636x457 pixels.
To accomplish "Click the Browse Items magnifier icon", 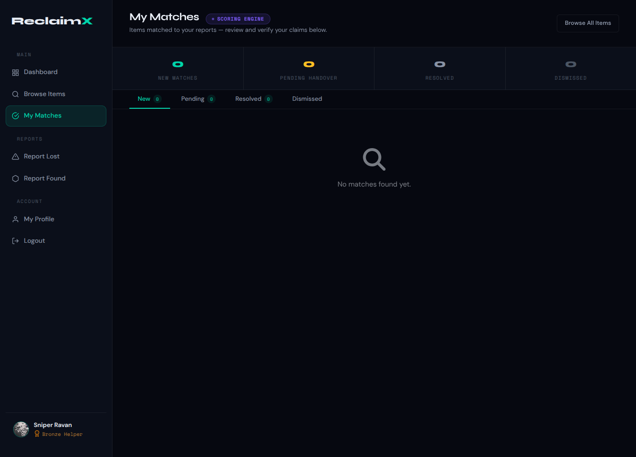I will tap(15, 94).
